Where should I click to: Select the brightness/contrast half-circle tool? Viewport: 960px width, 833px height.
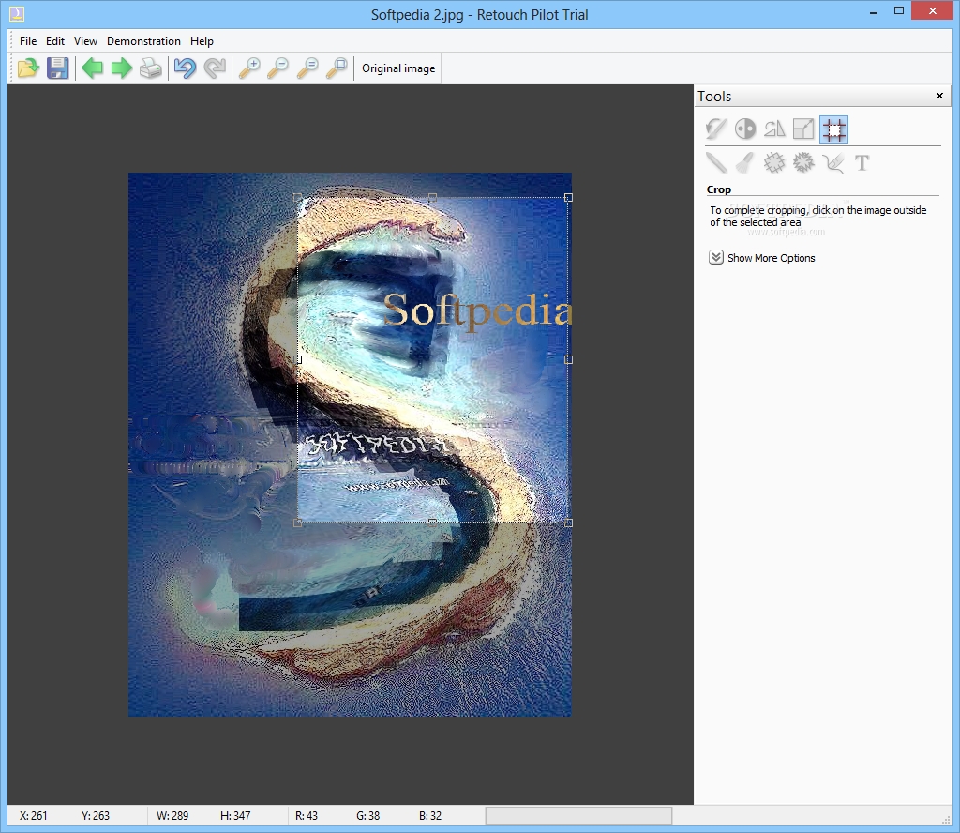pos(745,129)
